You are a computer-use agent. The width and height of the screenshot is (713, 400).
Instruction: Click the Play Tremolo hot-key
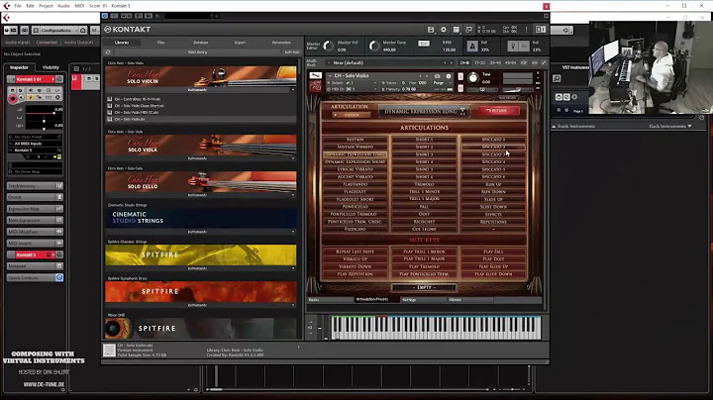coord(424,266)
